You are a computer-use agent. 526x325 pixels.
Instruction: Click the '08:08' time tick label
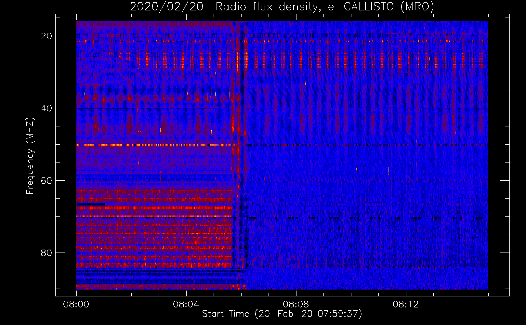296,305
